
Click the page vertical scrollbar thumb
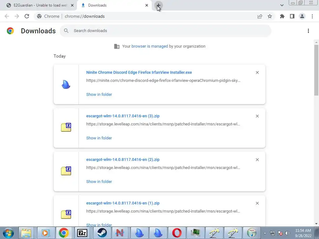coord(316,70)
